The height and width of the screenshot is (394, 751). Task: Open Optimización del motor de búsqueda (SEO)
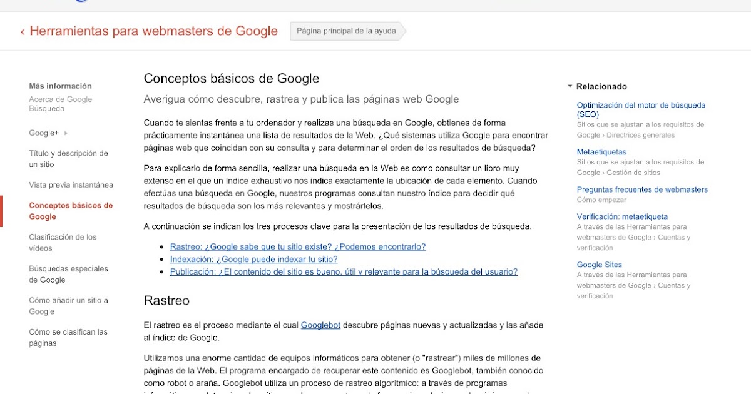point(641,109)
